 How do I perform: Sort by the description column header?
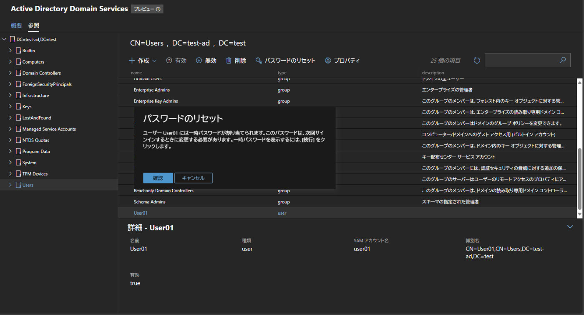[x=433, y=73]
